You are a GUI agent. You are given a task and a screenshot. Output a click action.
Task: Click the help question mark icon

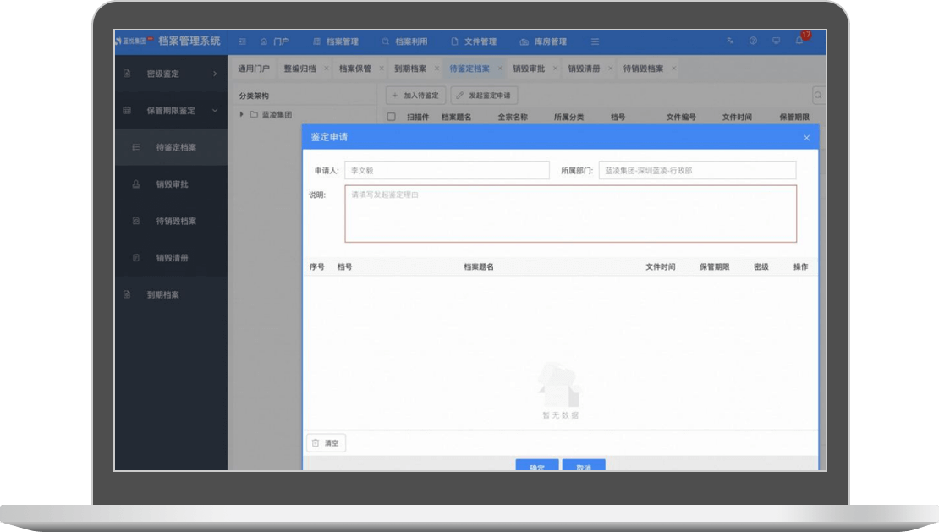pyautogui.click(x=753, y=41)
